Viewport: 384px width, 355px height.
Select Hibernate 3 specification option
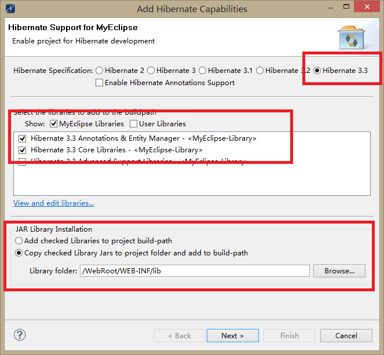[x=151, y=71]
